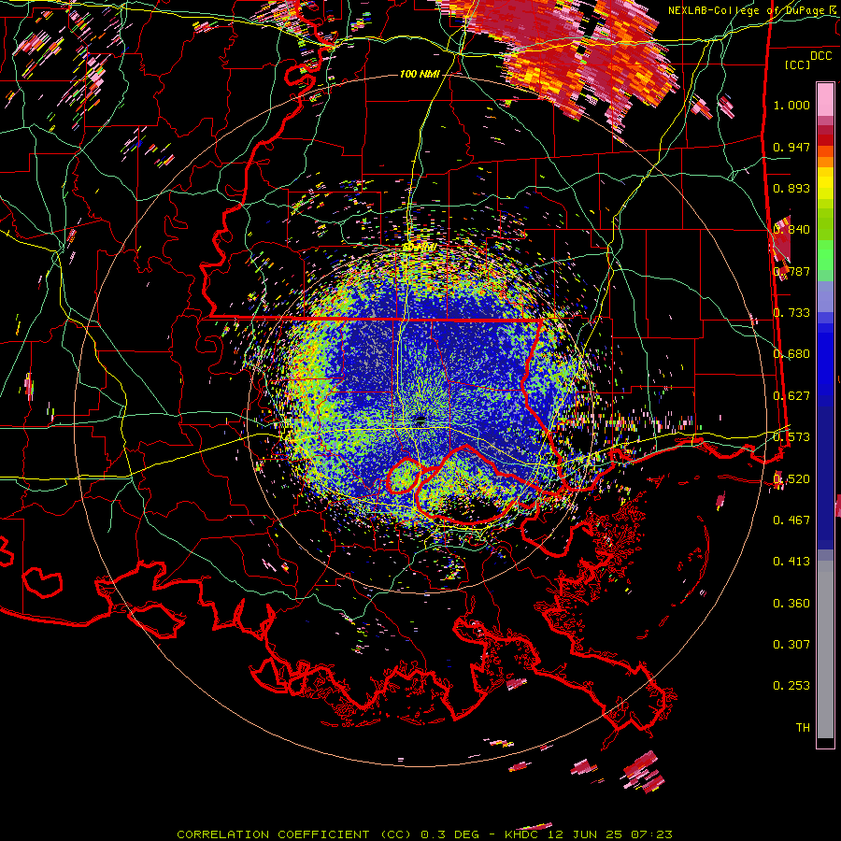Select the 0.360 legend value
This screenshot has height=841, width=841.
[791, 604]
